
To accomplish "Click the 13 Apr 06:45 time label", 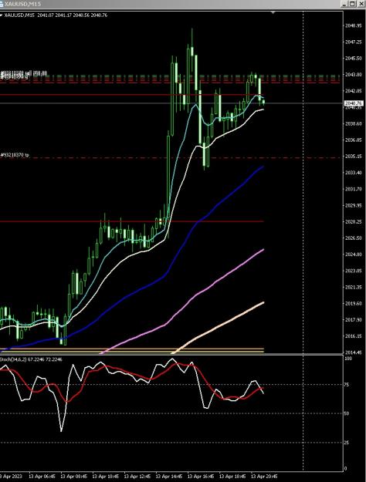I will point(42,476).
